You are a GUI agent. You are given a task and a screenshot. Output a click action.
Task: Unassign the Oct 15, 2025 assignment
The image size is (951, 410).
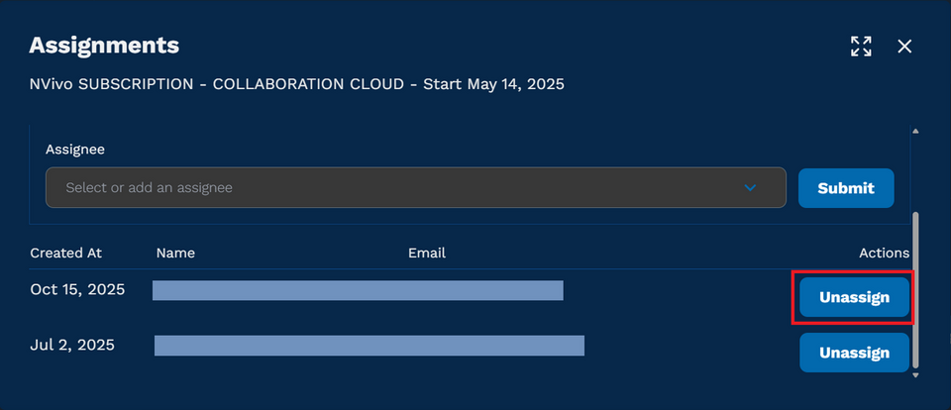(854, 297)
